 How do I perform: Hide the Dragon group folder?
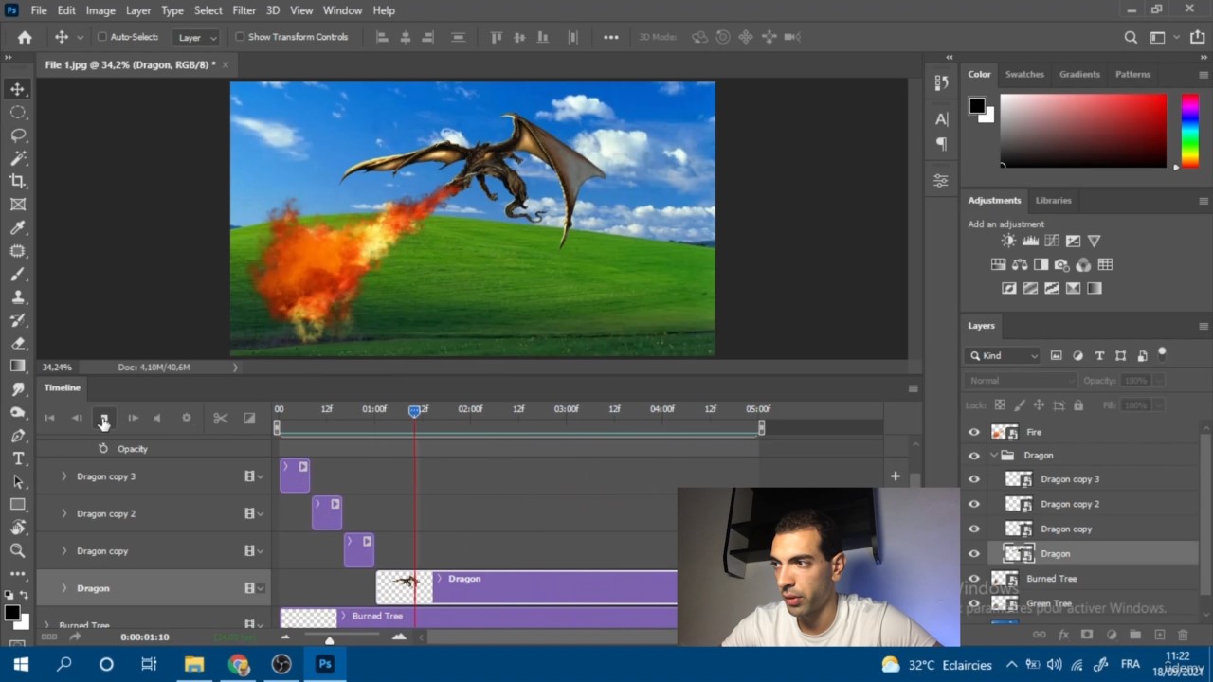click(x=974, y=456)
